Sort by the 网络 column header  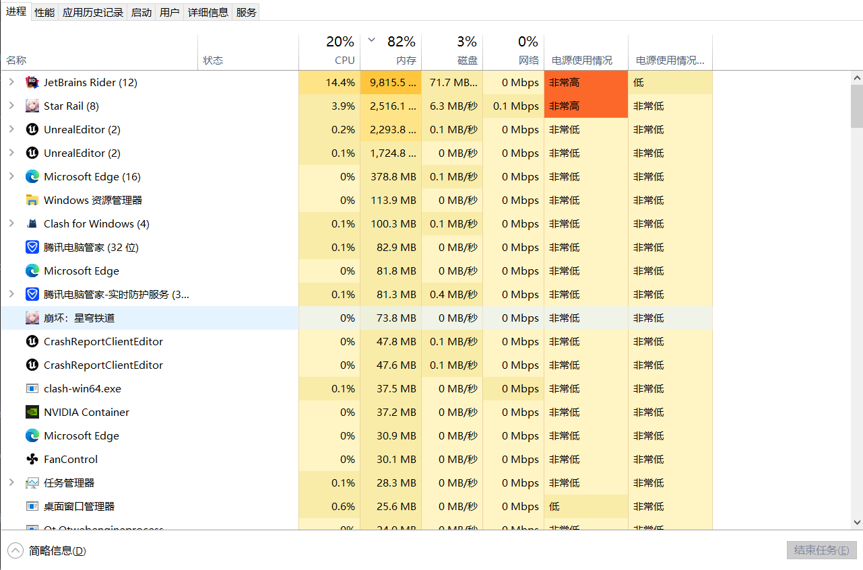pyautogui.click(x=513, y=52)
